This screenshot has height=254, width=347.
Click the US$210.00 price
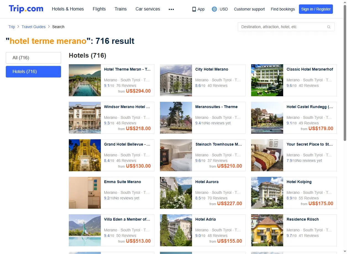click(x=230, y=166)
